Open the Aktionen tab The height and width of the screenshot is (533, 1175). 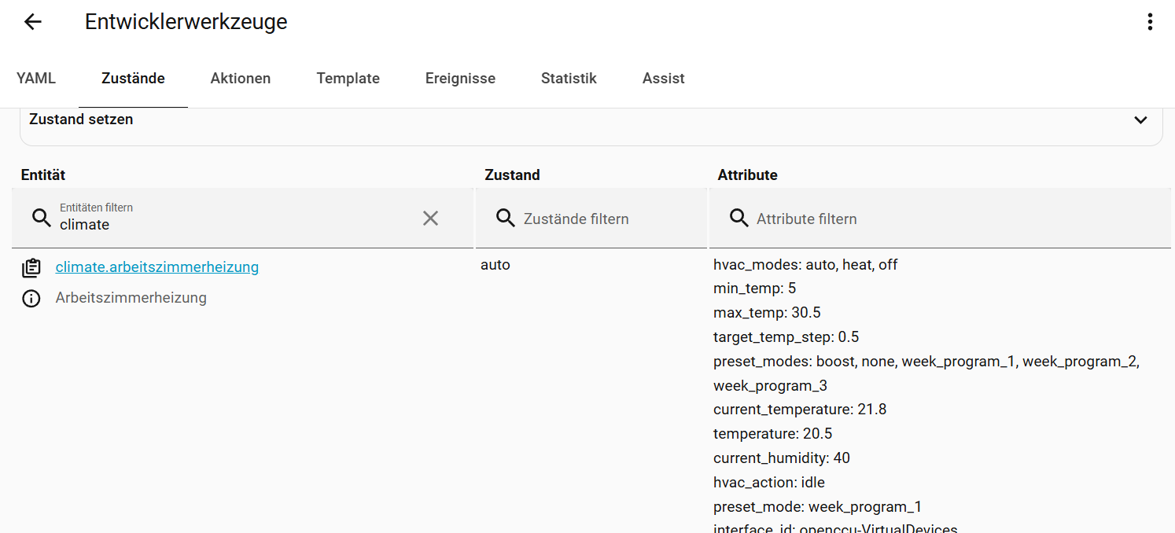click(241, 79)
